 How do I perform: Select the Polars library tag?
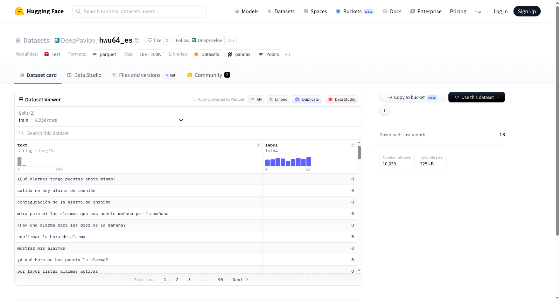[269, 54]
